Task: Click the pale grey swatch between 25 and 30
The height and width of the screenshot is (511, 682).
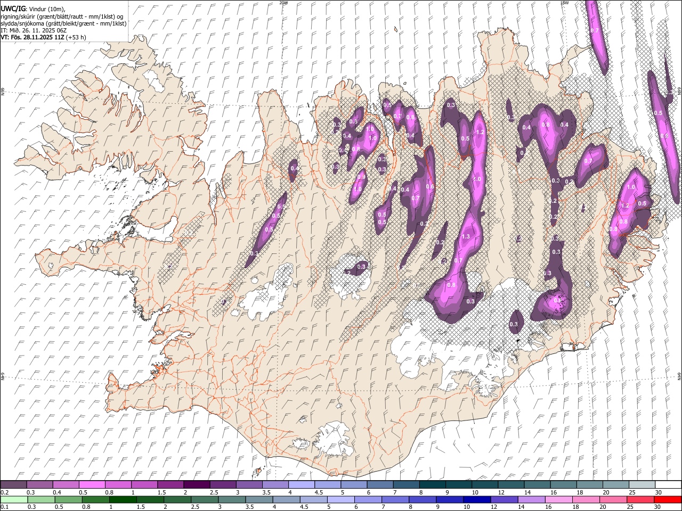Action: [x=641, y=484]
